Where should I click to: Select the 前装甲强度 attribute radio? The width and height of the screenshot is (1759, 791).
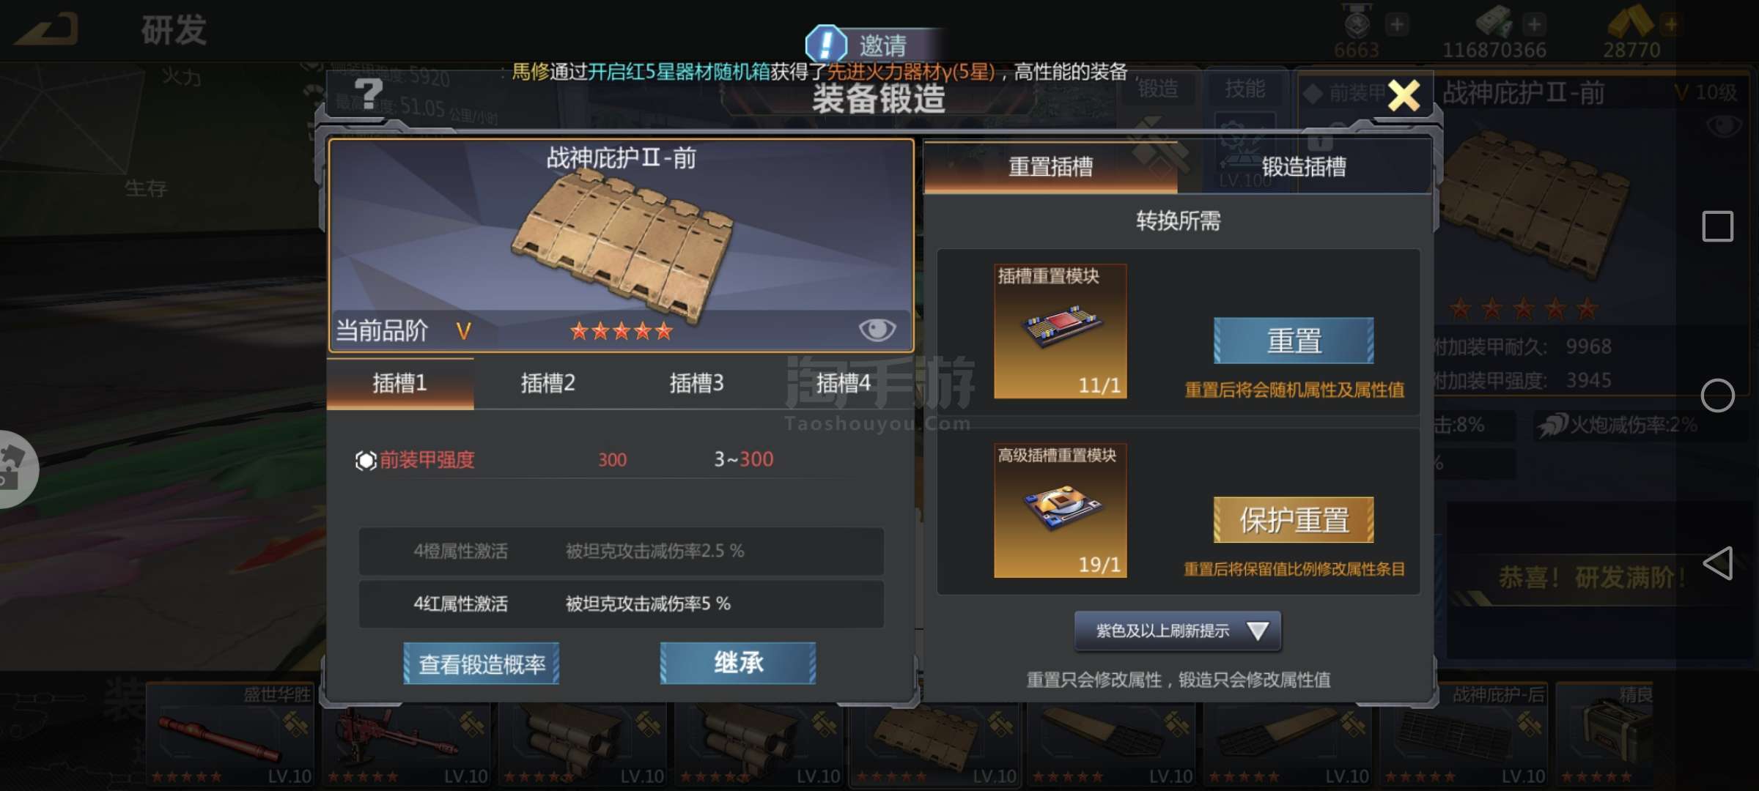coord(365,460)
